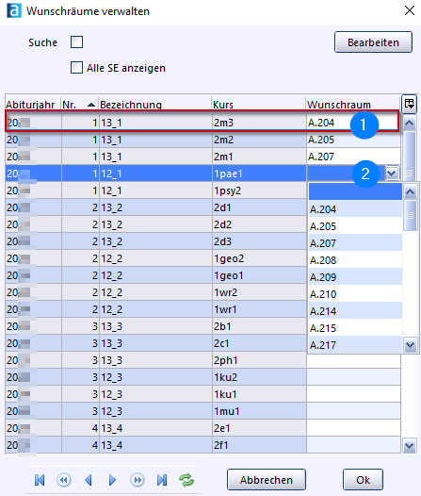The image size is (421, 496).
Task: Select the row with Kurs 2m2
Action: [x=202, y=140]
